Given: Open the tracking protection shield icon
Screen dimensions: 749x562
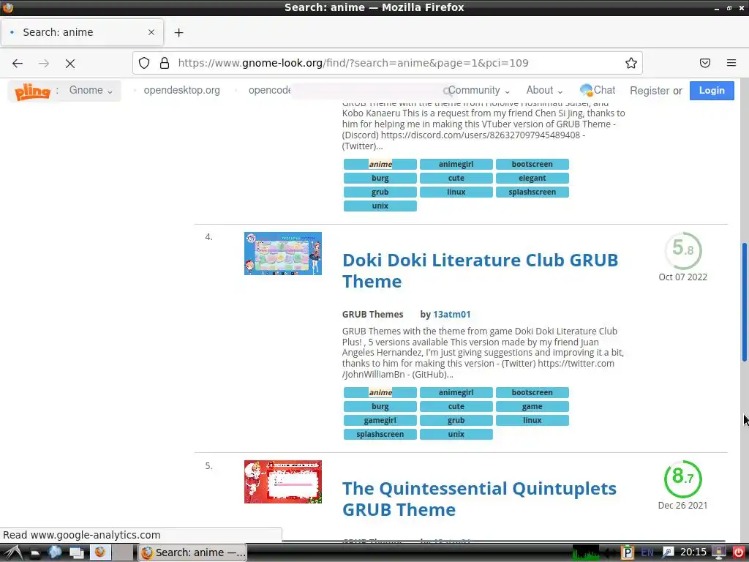Looking at the screenshot, I should click(144, 63).
